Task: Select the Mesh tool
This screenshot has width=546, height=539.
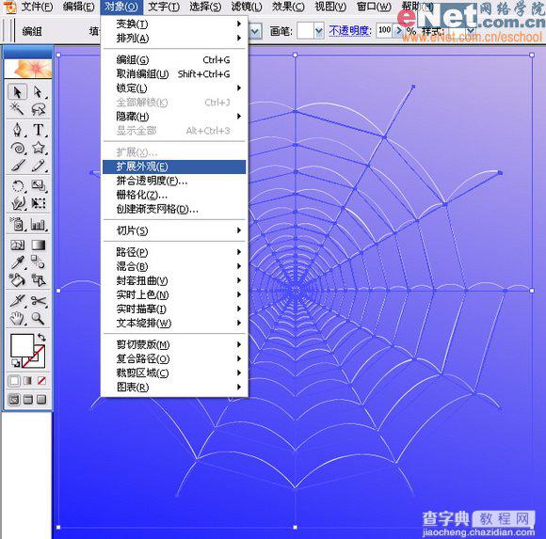Action: coord(17,245)
